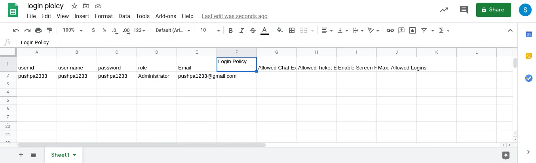Open the All Sheets list icon
Image resolution: width=536 pixels, height=163 pixels.
tap(33, 155)
